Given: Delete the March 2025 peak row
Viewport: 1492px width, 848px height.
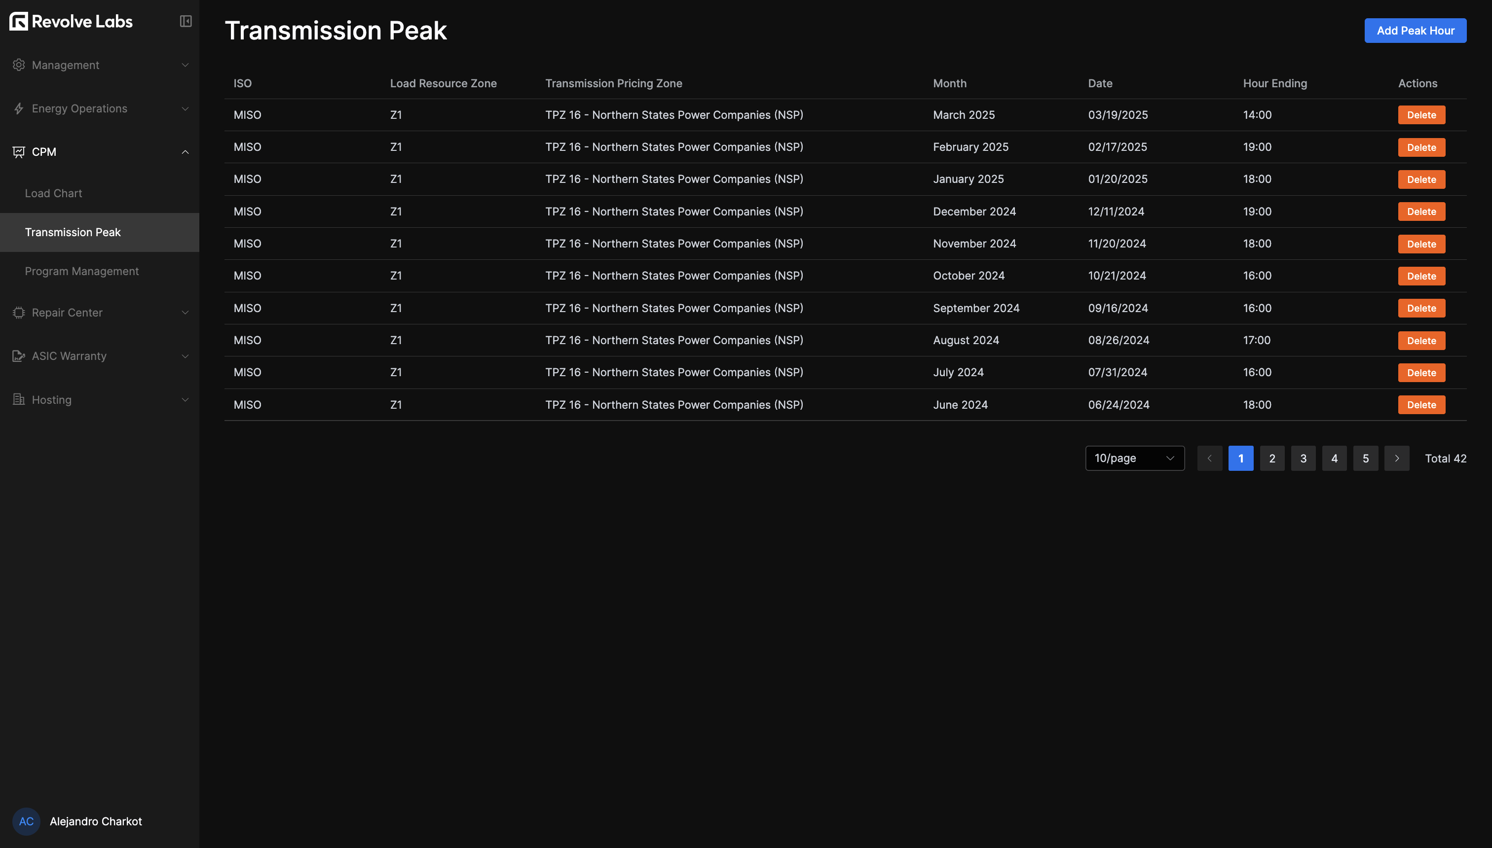Looking at the screenshot, I should click(1421, 115).
